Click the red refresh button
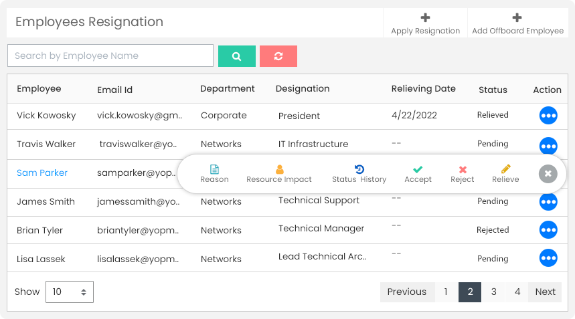Viewport: 575px width, 319px height. (278, 56)
